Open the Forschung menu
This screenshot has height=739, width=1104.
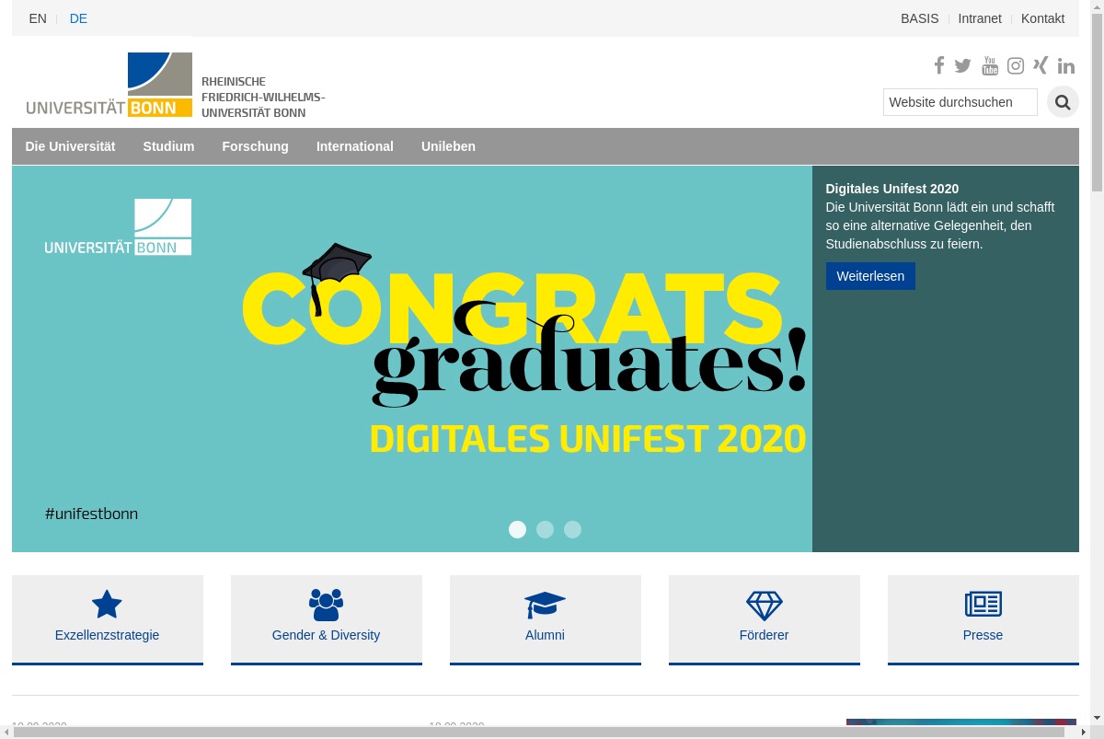[255, 146]
